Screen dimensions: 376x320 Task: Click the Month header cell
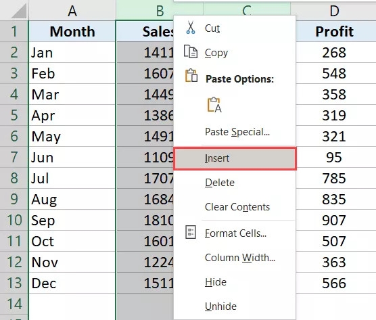click(72, 31)
